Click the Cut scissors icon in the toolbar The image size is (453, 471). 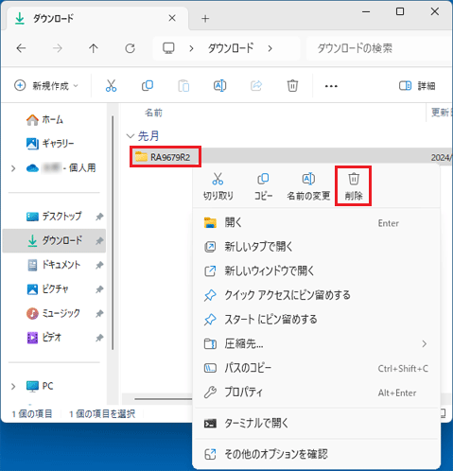(111, 86)
